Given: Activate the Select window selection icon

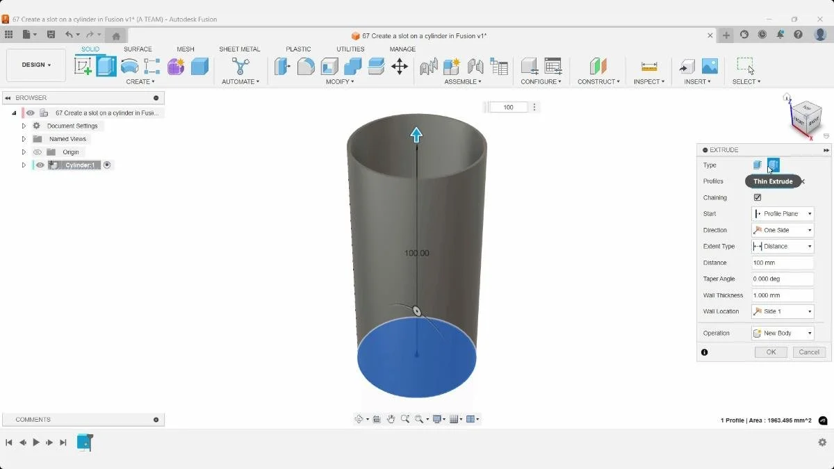Looking at the screenshot, I should click(746, 66).
